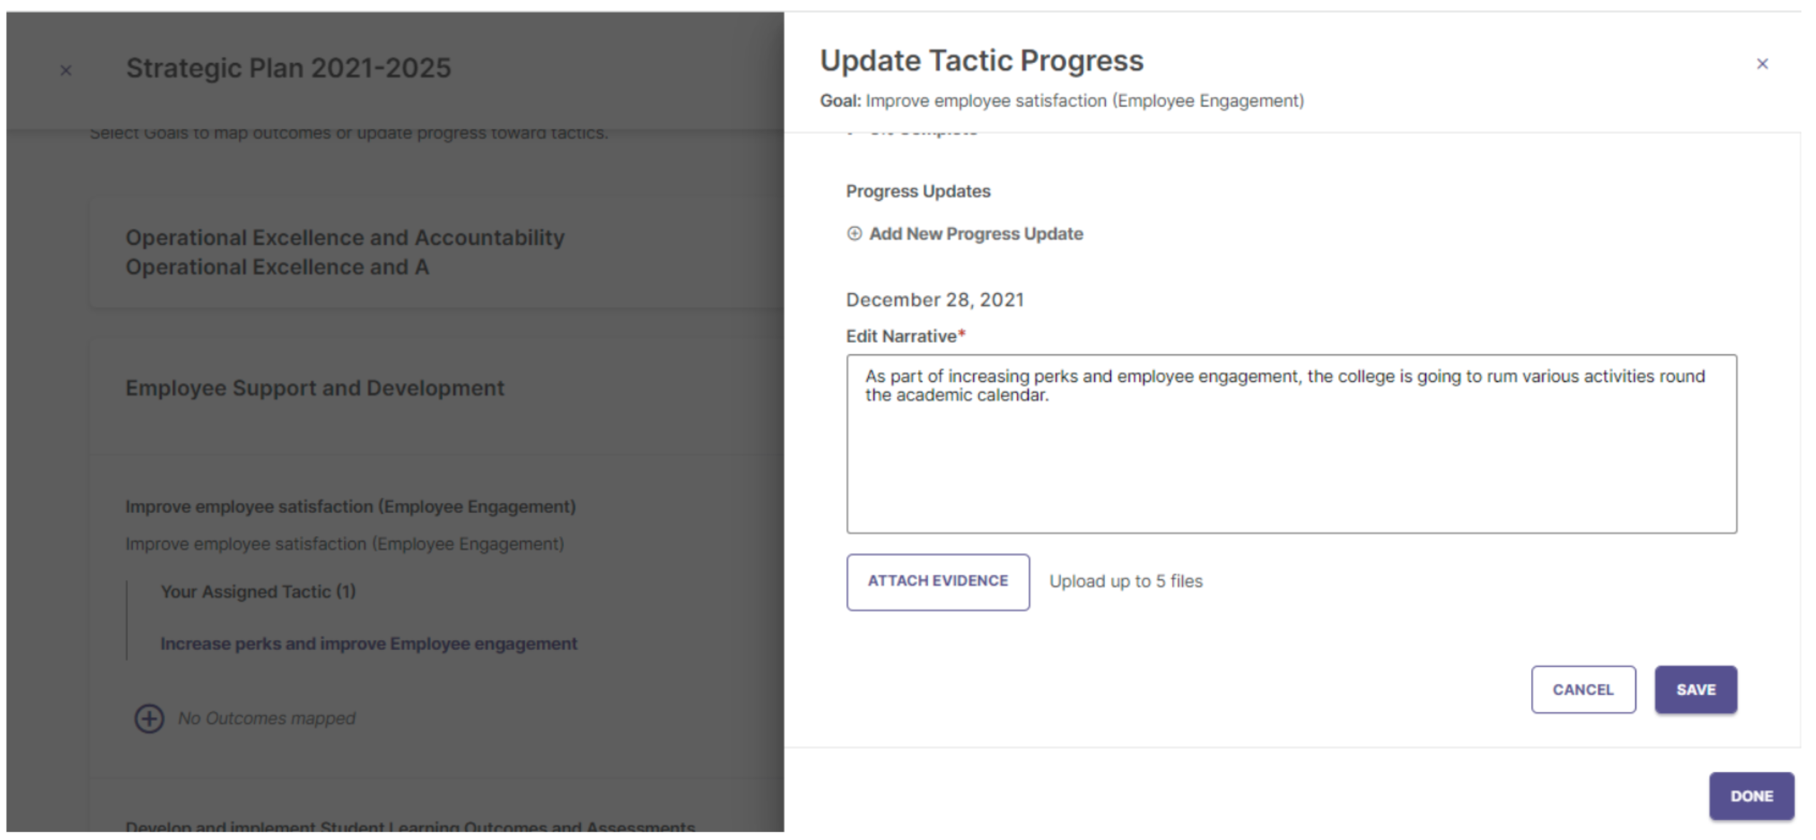Click the Strategic Plan 2021-2025 title

tap(288, 69)
